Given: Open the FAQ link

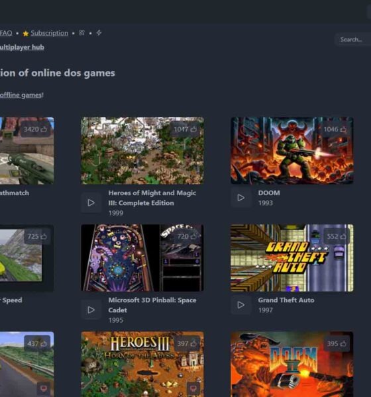Looking at the screenshot, I should tap(6, 33).
